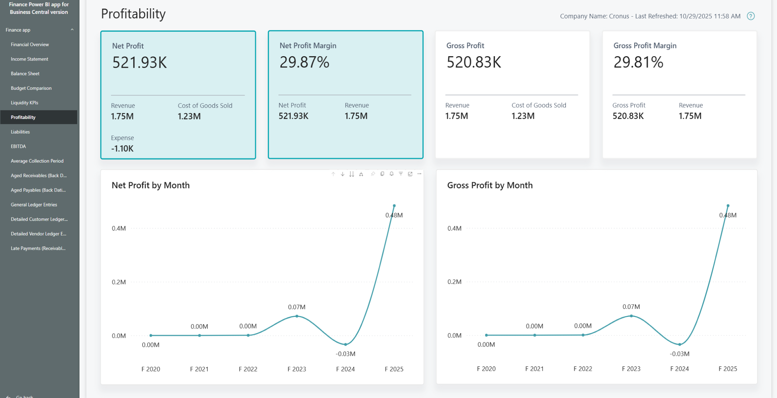
Task: Set an alert on Net Profit by Month
Action: [x=391, y=174]
